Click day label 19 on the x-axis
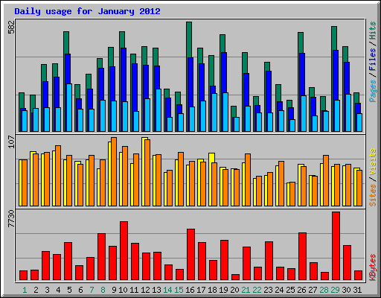 point(223,290)
